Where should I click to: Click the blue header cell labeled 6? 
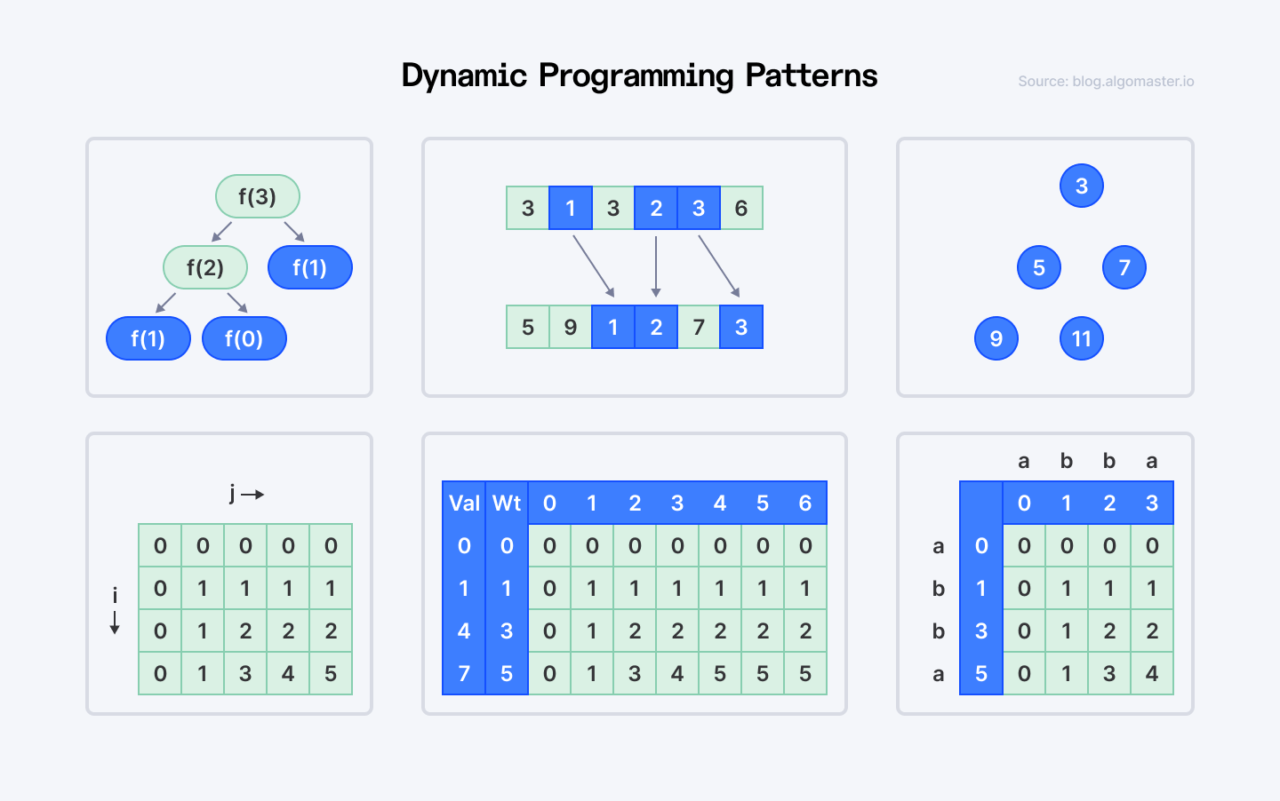click(x=804, y=503)
